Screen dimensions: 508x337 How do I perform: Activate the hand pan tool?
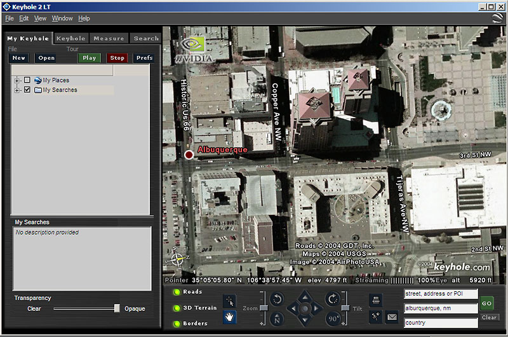229,316
